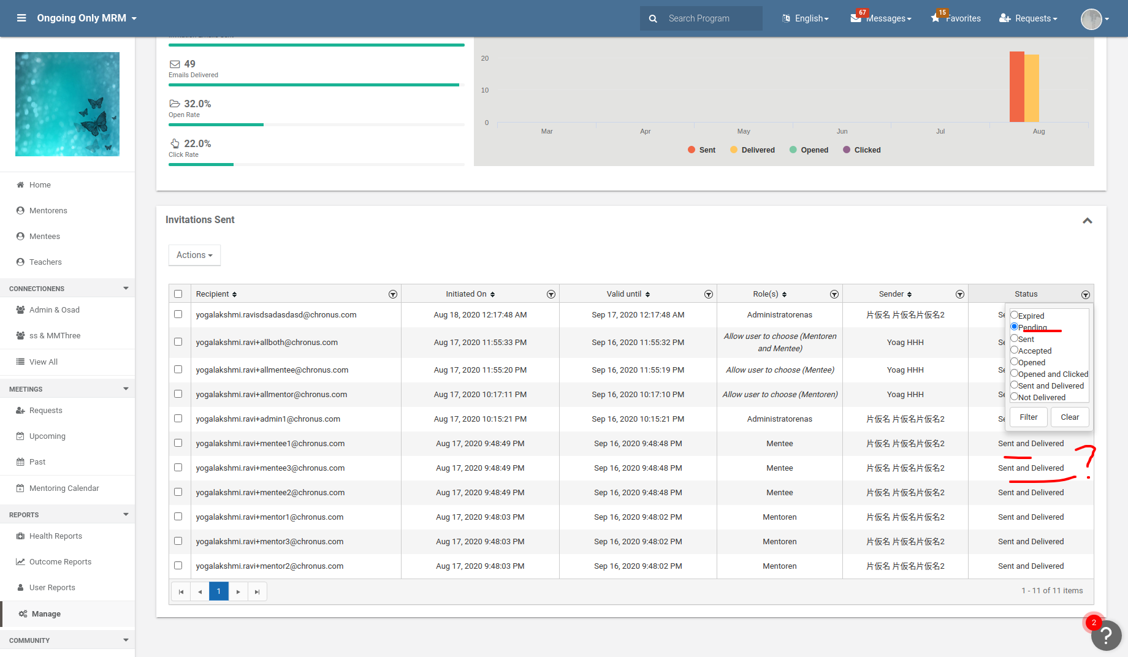This screenshot has height=657, width=1128.
Task: Click the Clear button in status popup
Action: click(x=1070, y=417)
